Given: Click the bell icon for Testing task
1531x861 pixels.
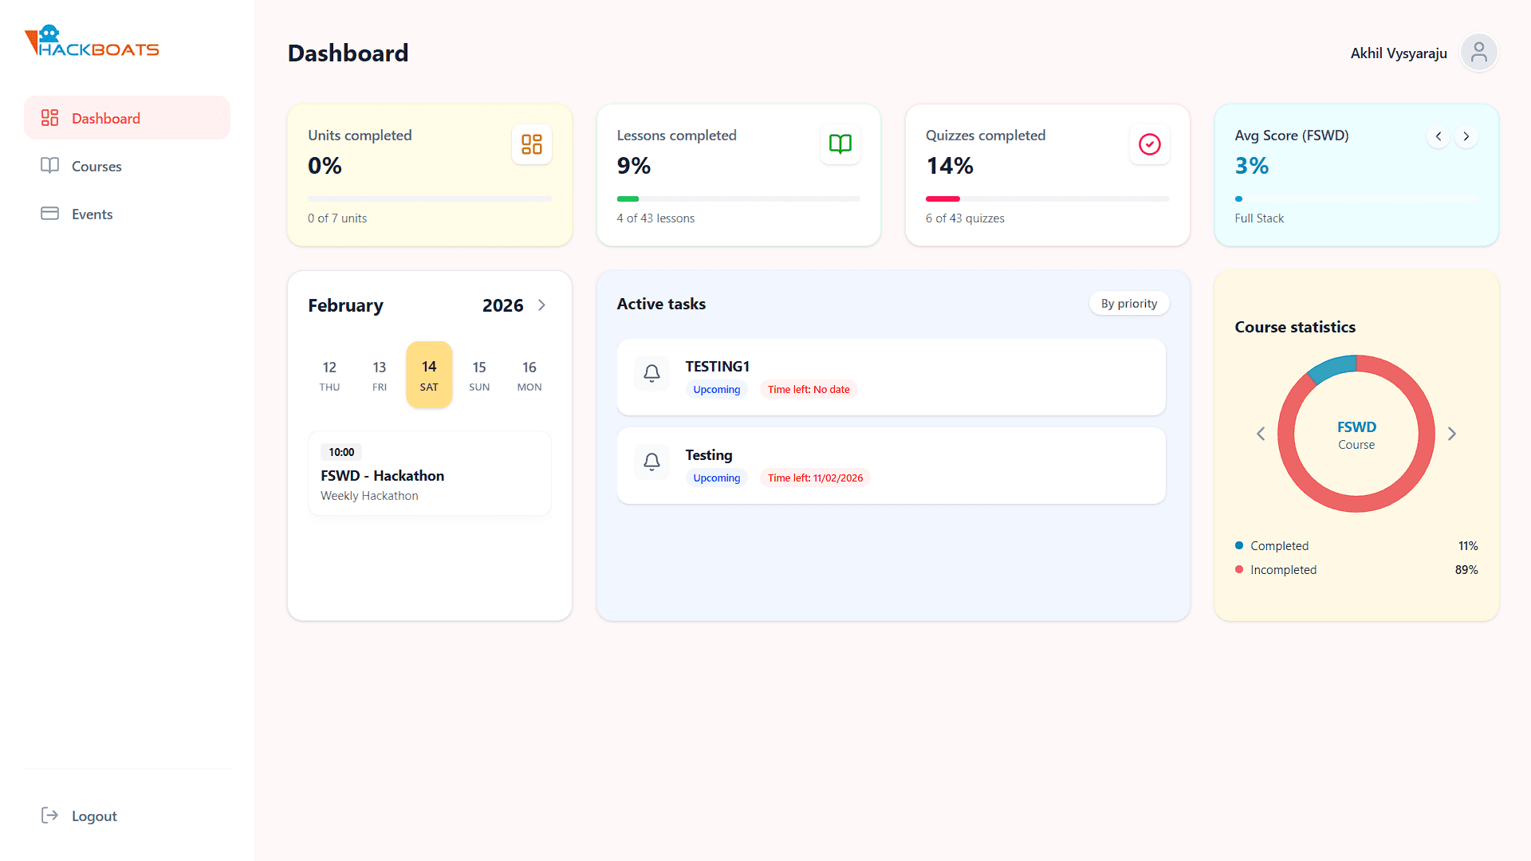Looking at the screenshot, I should 651,462.
